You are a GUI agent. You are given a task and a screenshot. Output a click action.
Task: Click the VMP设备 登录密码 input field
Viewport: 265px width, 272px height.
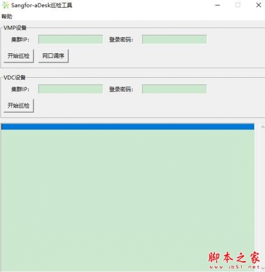click(174, 39)
